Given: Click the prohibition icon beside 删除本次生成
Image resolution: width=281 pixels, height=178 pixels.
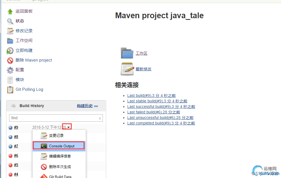Looking at the screenshot, I should tap(44, 167).
